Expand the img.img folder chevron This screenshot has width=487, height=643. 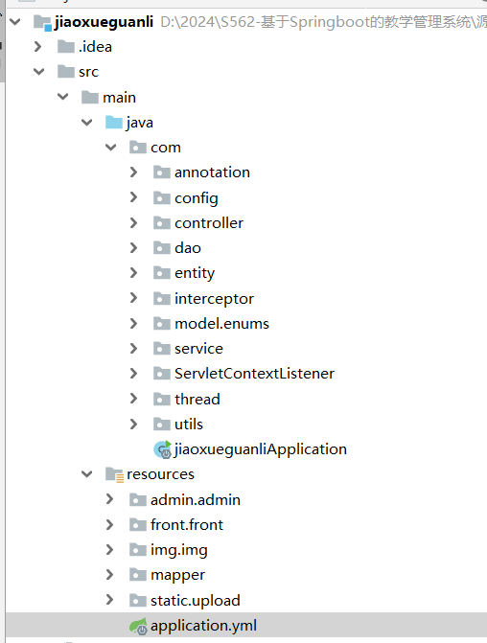click(x=109, y=549)
